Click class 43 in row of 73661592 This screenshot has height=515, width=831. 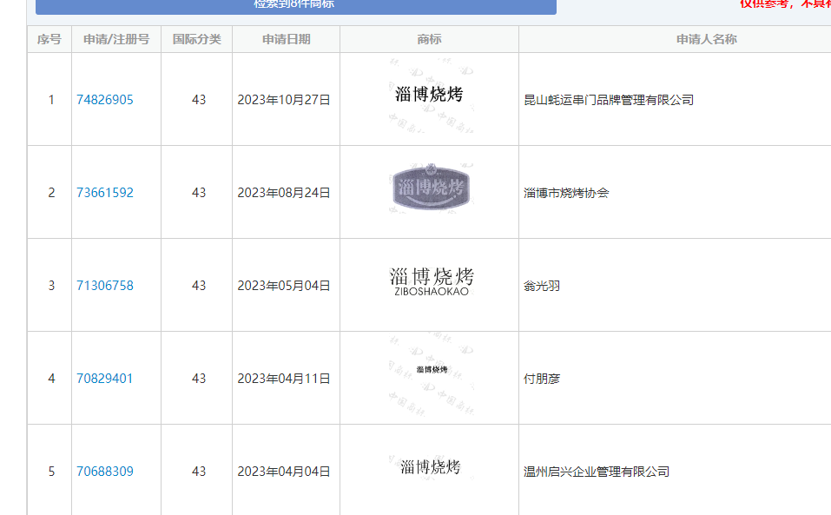pos(199,192)
